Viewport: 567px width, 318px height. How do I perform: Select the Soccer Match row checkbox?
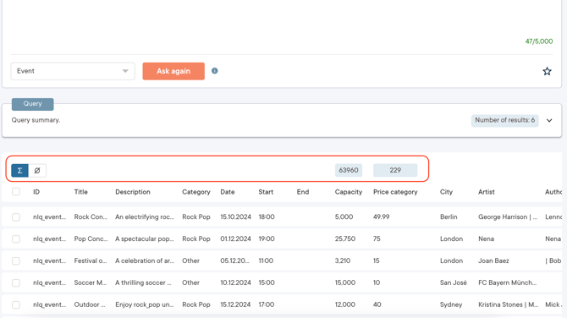tap(16, 282)
